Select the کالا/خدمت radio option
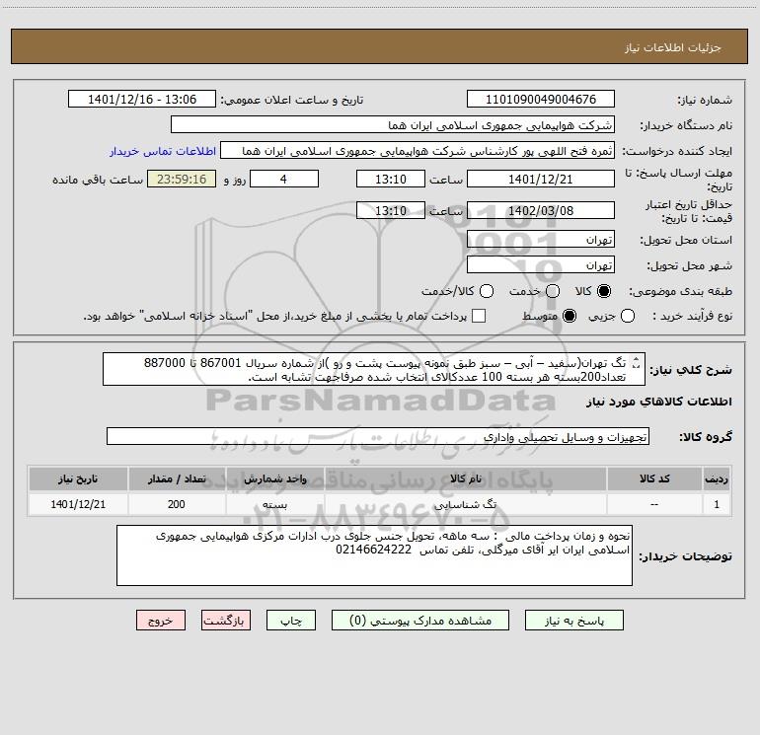760x735 pixels. (487, 291)
